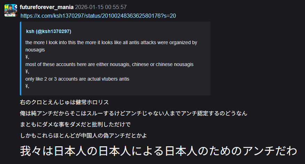
Task: Click the line まともにダメな事をダメだと批判しただけで
Action: tap(75, 124)
